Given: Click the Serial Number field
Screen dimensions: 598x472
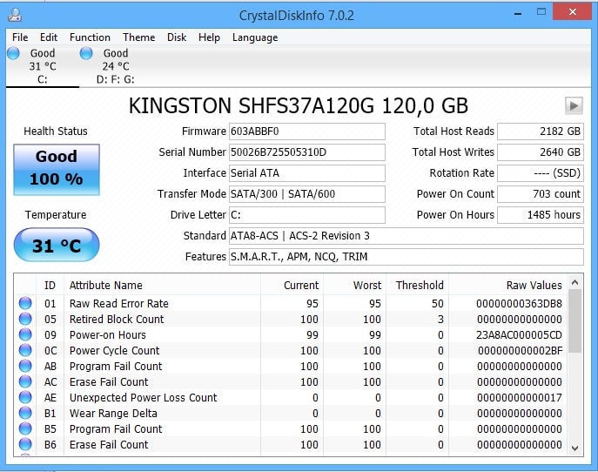Looking at the screenshot, I should tap(306, 152).
